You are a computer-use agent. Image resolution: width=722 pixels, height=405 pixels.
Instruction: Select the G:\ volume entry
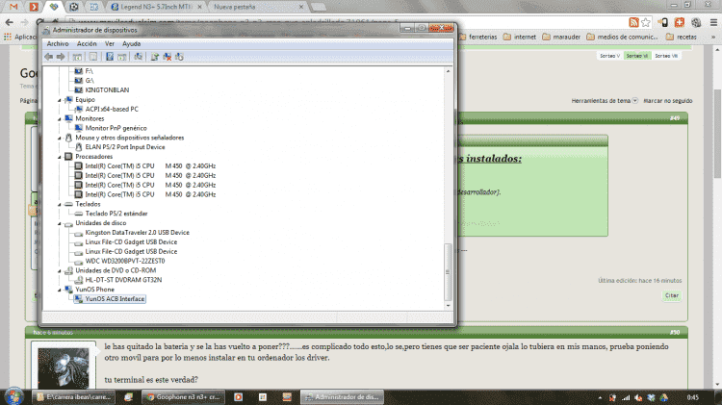tap(90, 81)
